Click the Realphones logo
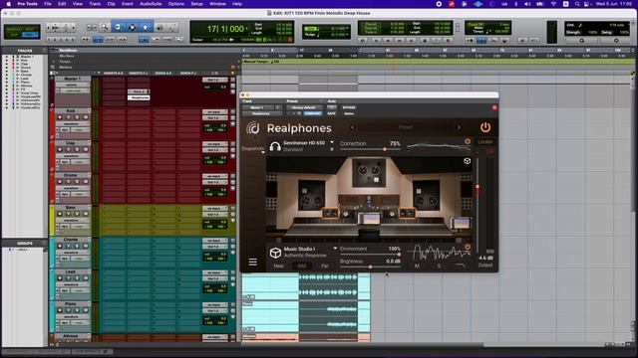 (x=252, y=128)
